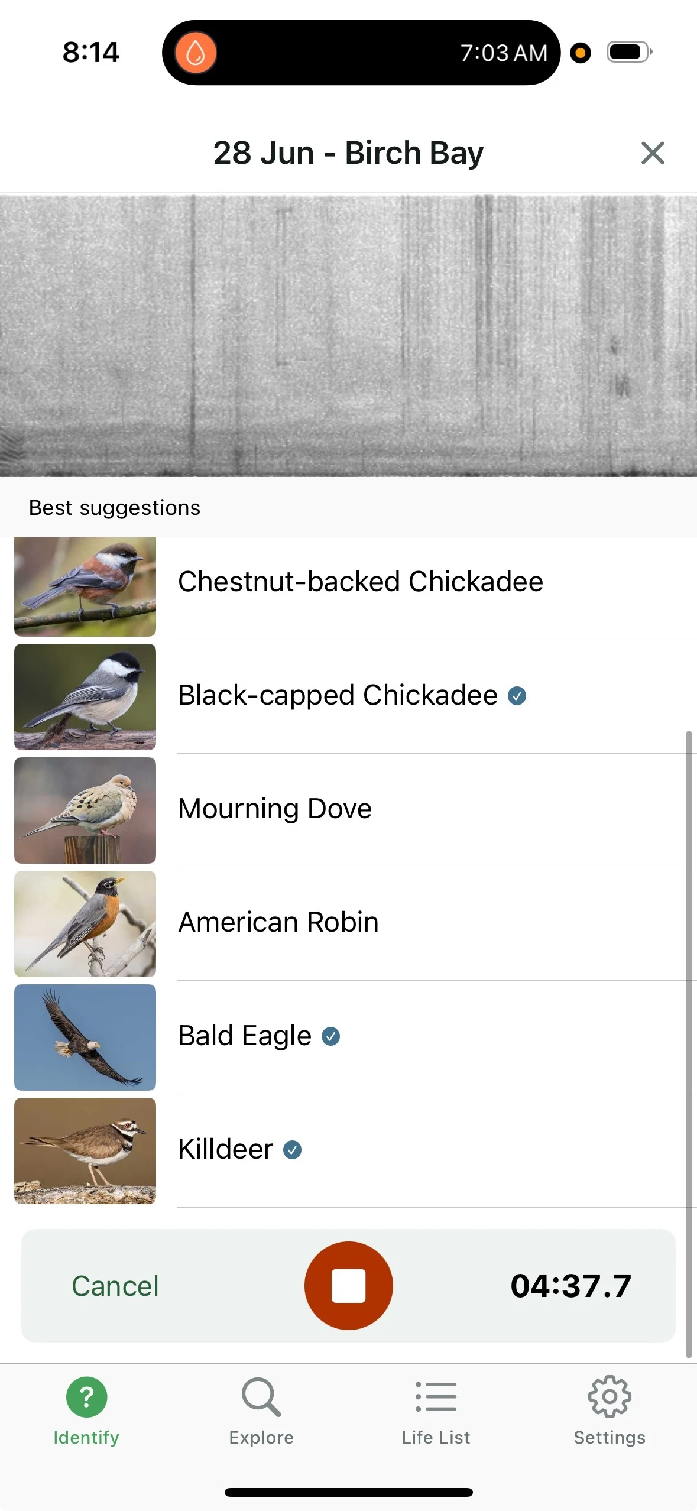Tap the Killdeer verified checkmark badge
This screenshot has height=1511, width=697.
tap(293, 1150)
